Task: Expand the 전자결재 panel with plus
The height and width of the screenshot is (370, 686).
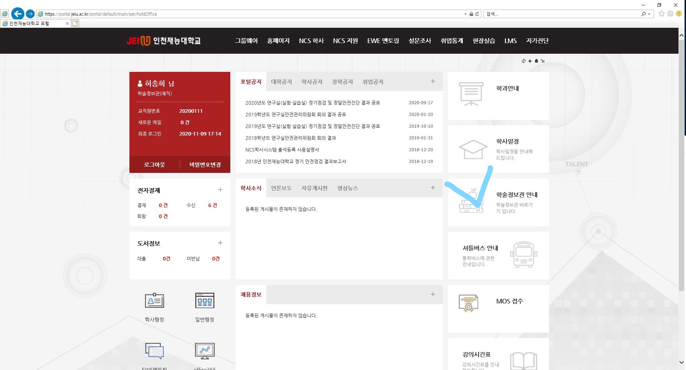Action: [x=220, y=190]
